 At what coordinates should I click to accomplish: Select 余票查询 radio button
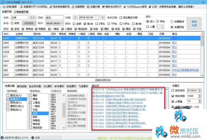pyautogui.click(x=172, y=22)
